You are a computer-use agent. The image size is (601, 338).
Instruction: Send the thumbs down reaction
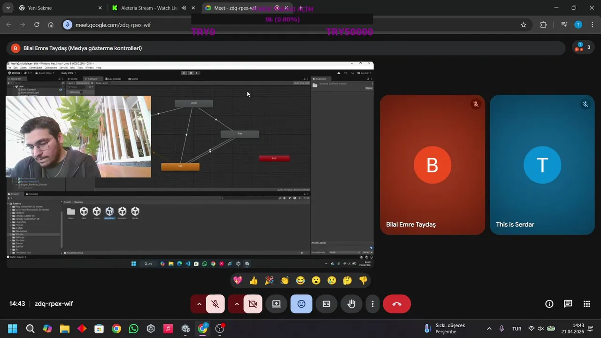(x=363, y=280)
